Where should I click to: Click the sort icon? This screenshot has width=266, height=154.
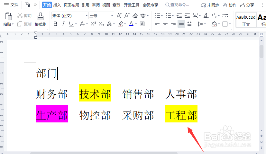pyautogui.click(x=206, y=16)
